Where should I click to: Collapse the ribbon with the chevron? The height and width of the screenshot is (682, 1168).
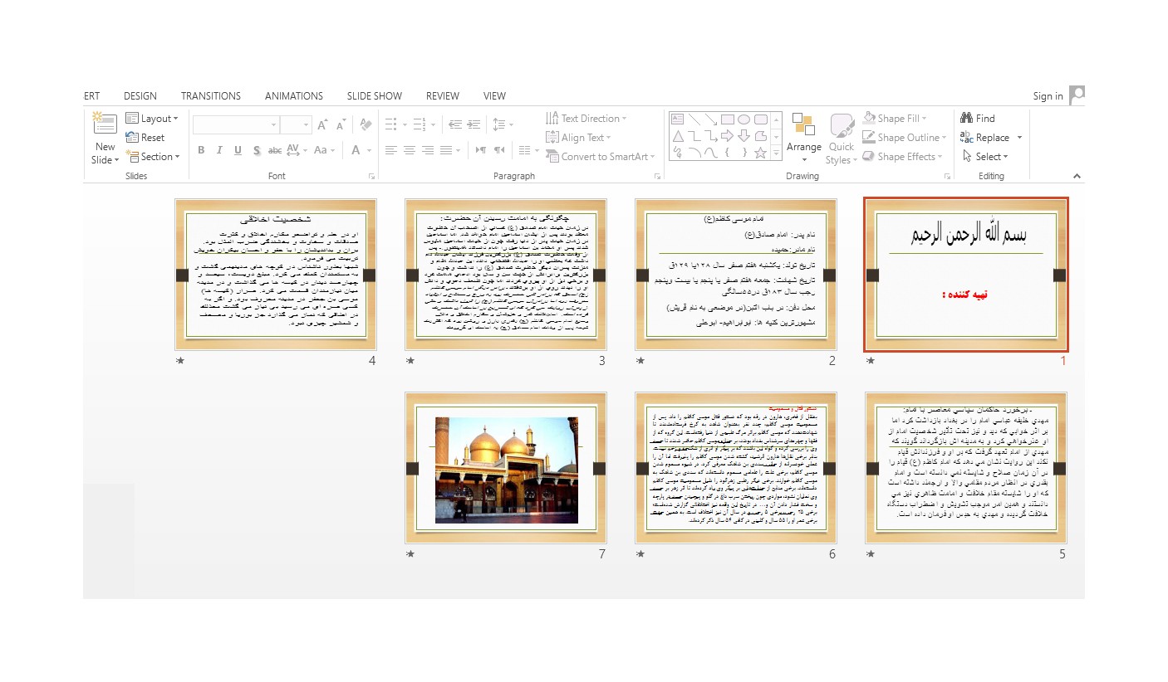click(1077, 176)
